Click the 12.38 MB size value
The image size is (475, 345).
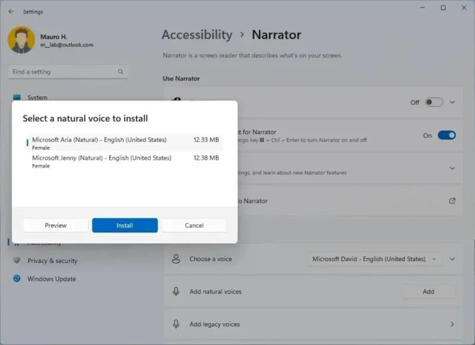206,158
